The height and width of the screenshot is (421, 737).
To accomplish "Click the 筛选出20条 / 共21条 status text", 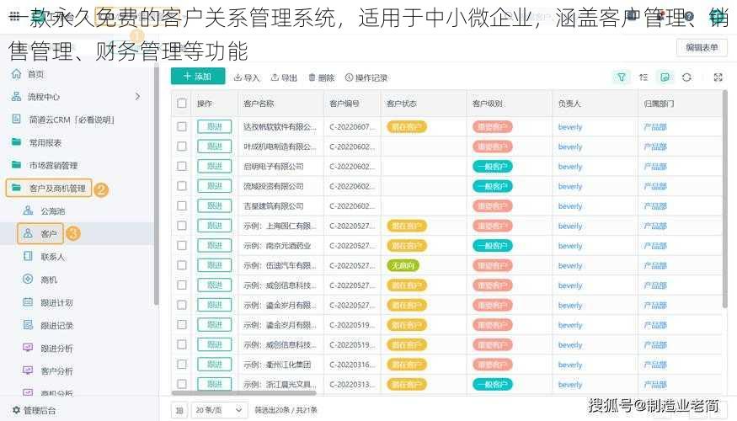I will click(x=286, y=410).
